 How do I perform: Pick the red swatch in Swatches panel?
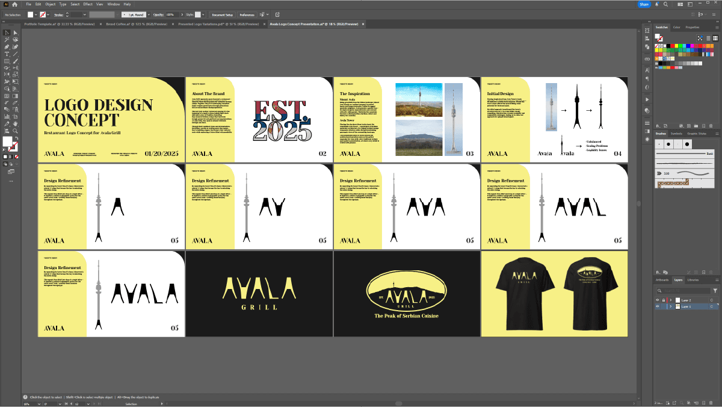point(673,46)
